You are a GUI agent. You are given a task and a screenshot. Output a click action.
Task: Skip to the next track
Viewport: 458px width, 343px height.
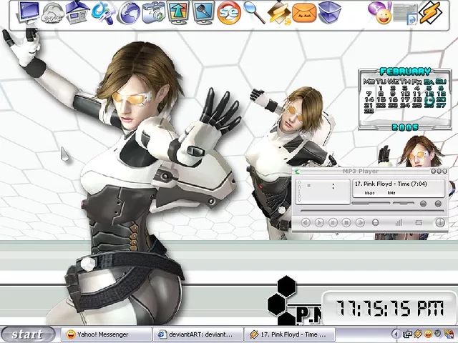360,222
